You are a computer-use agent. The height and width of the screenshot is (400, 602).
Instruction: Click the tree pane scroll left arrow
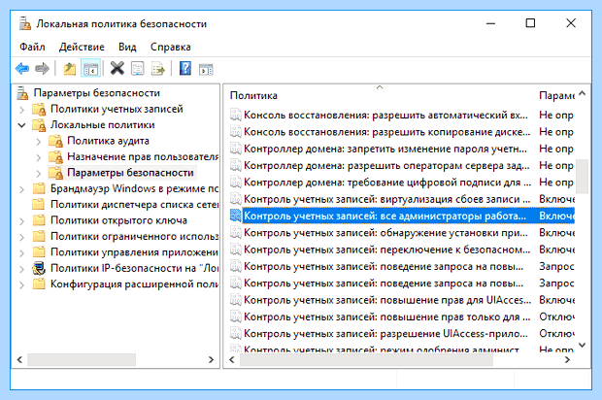coord(19,359)
